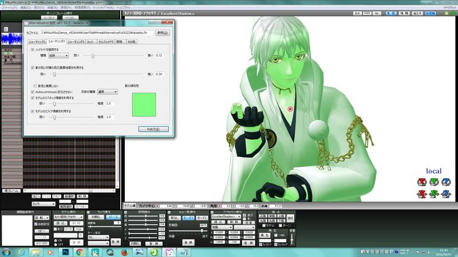Click the pink cat taskbar icon
Viewport: 458px width, 257px height.
tap(169, 252)
